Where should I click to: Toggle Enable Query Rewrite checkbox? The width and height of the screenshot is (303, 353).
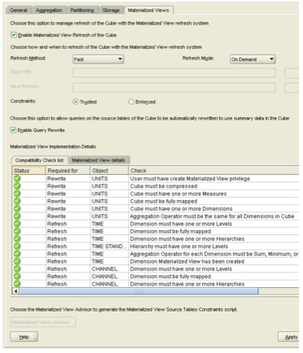coord(13,130)
